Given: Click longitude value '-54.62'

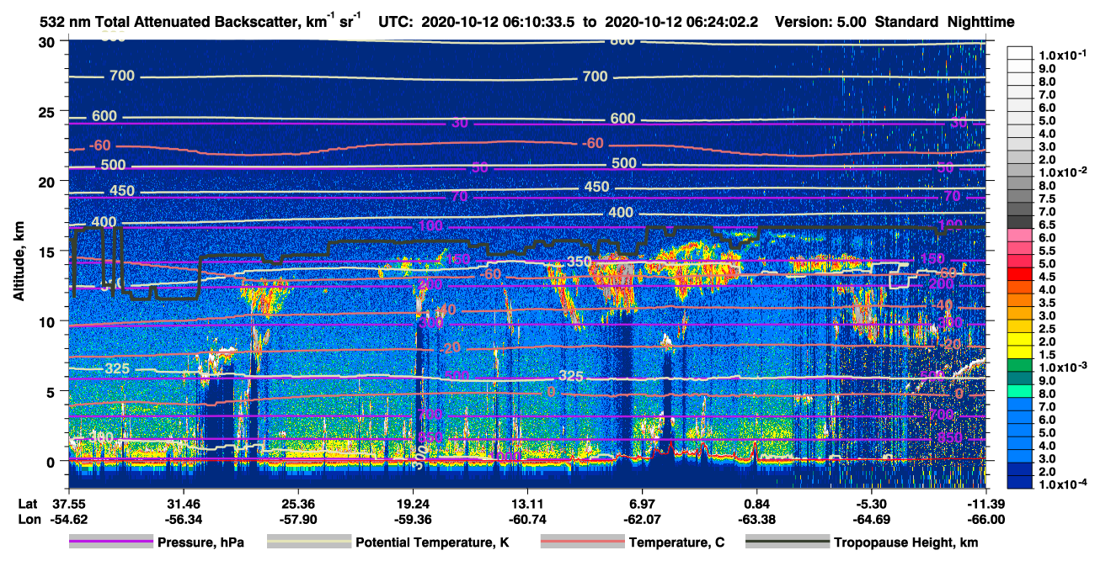Looking at the screenshot, I should (68, 519).
